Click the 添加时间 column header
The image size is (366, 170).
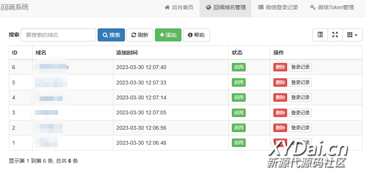point(127,53)
